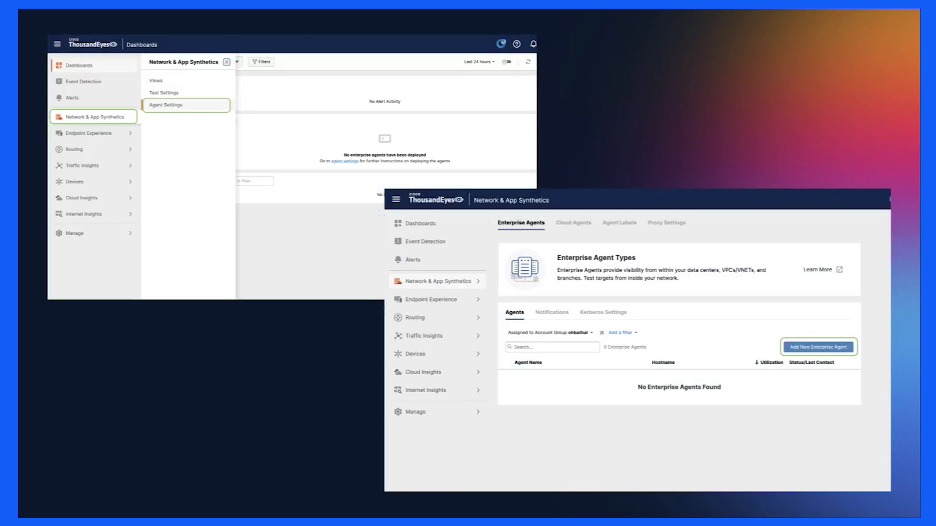Refresh the dashboard with the reload icon

528,62
